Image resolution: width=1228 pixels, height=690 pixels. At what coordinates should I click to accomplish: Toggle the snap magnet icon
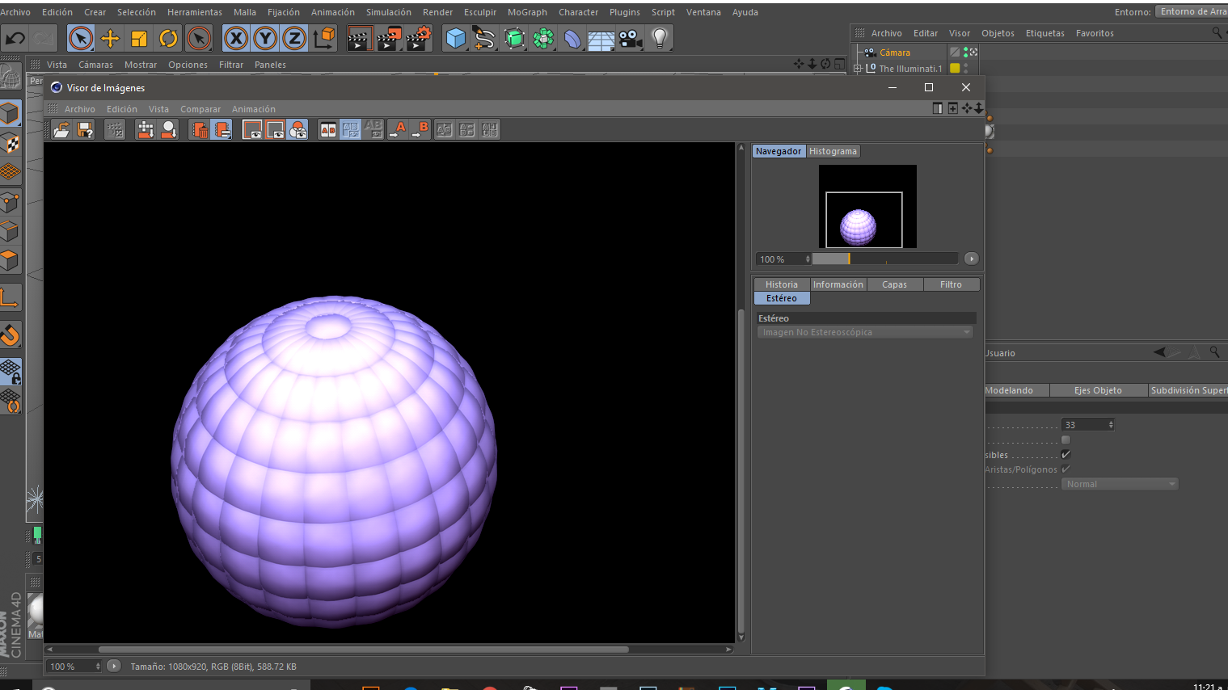10,334
